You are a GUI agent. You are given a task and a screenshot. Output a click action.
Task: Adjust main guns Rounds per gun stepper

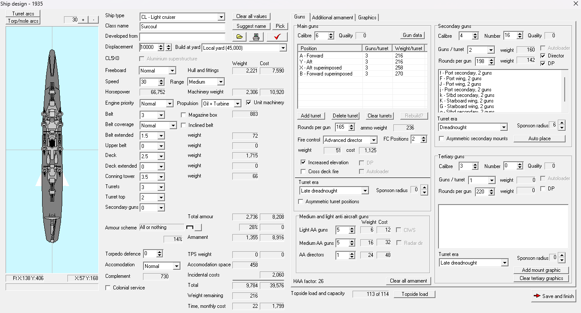[351, 127]
